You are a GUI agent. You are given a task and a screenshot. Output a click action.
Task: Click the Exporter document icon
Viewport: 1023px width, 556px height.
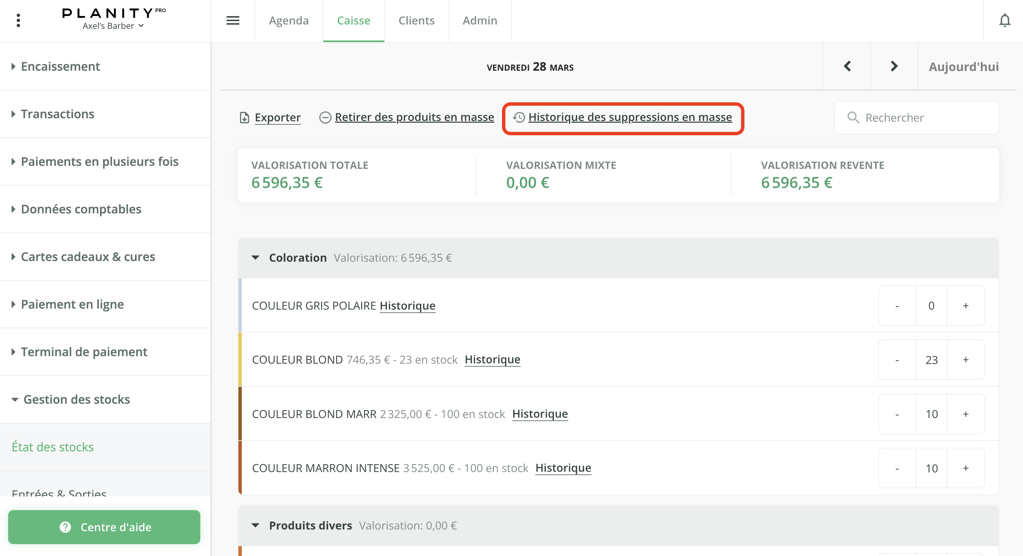244,118
